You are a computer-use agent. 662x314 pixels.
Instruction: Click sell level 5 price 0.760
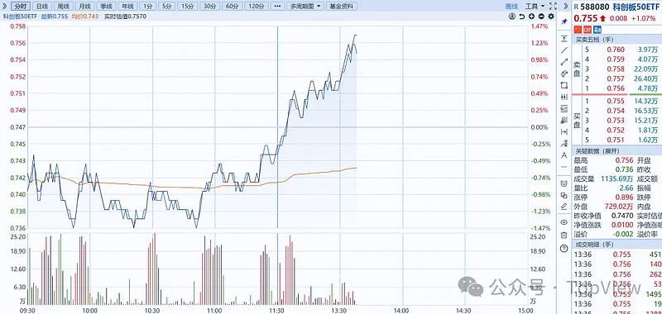[x=616, y=50]
